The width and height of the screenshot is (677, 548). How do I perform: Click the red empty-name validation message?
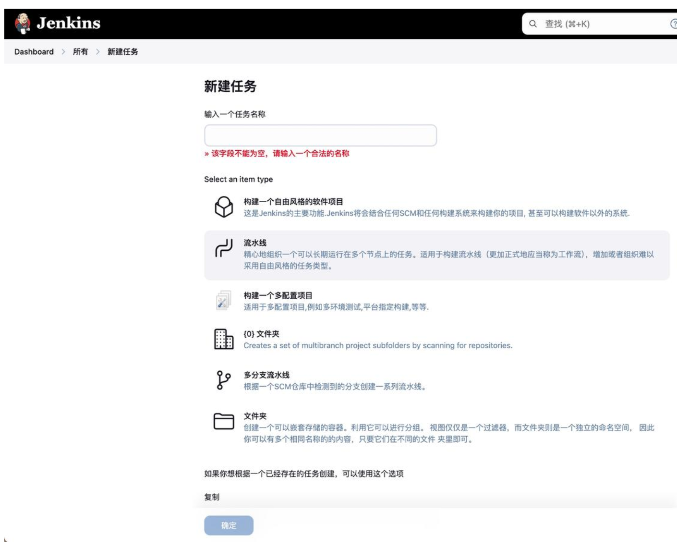click(x=277, y=154)
